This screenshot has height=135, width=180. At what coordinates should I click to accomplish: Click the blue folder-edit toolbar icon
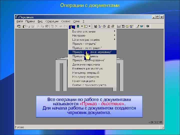131,26
